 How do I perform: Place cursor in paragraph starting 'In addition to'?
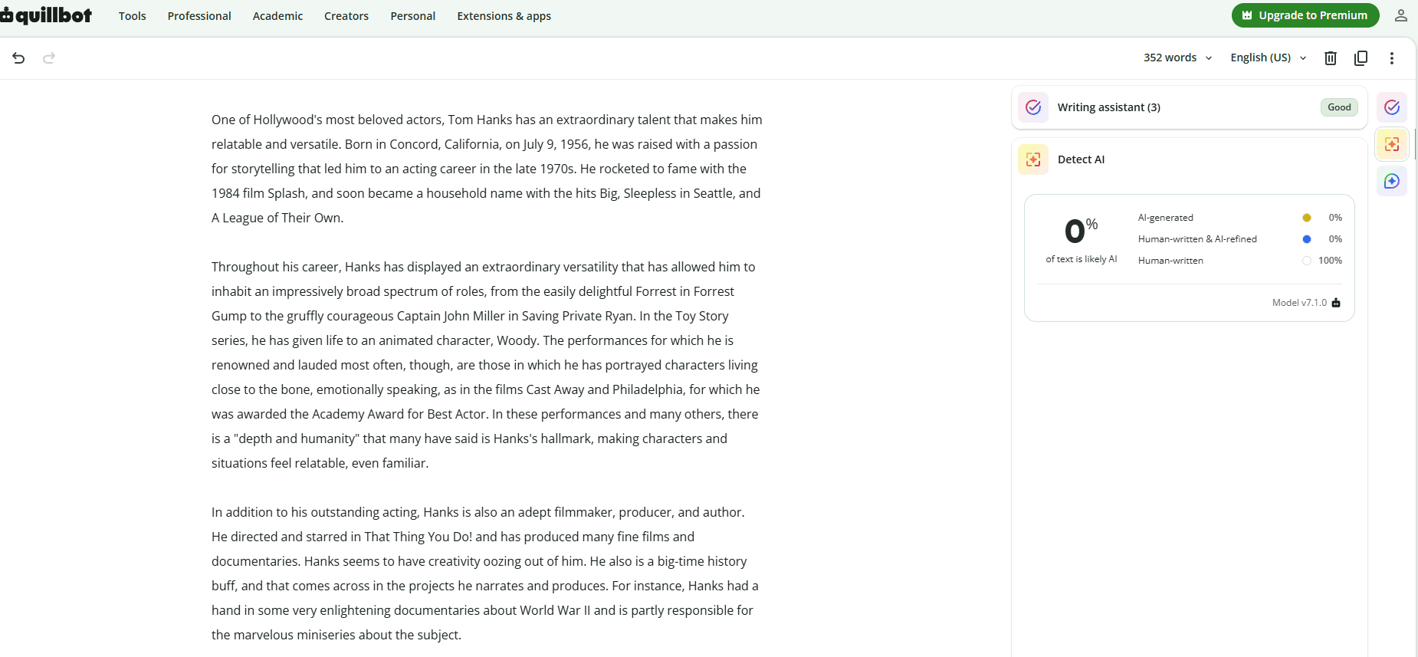487,573
